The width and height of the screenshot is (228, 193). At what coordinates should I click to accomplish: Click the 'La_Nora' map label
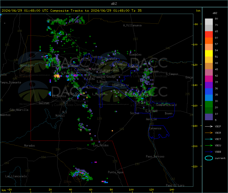pos(101,64)
